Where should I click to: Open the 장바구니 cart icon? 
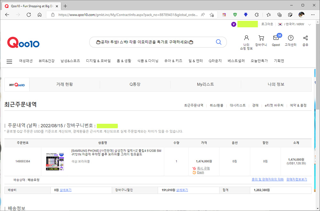coord(261,41)
